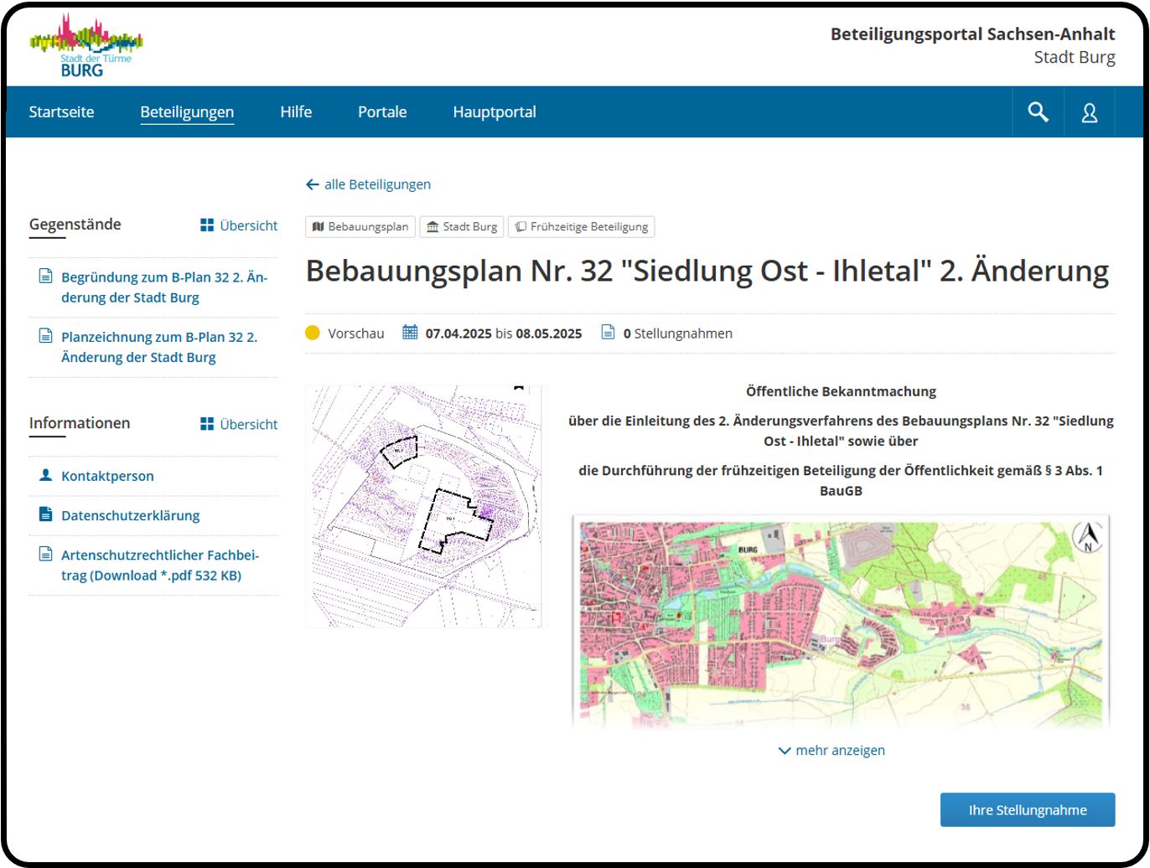Screen dimensions: 1150x868
Task: Click the 0 Stellungnahmen counter text
Action: click(677, 333)
